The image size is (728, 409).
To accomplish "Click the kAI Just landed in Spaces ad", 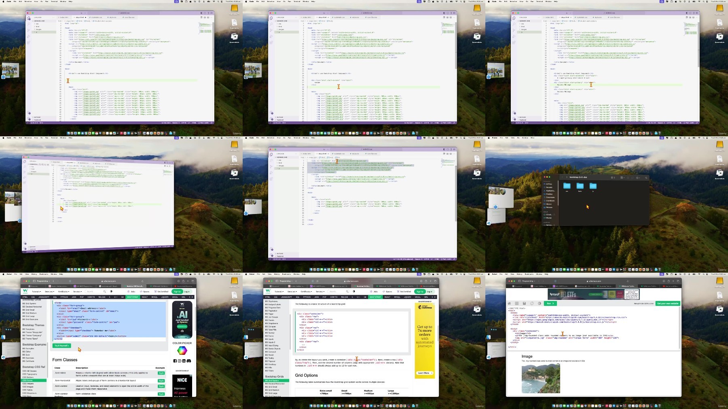I will tap(182, 320).
